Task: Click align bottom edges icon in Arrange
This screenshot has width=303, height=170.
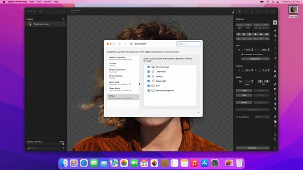Action: (267, 34)
